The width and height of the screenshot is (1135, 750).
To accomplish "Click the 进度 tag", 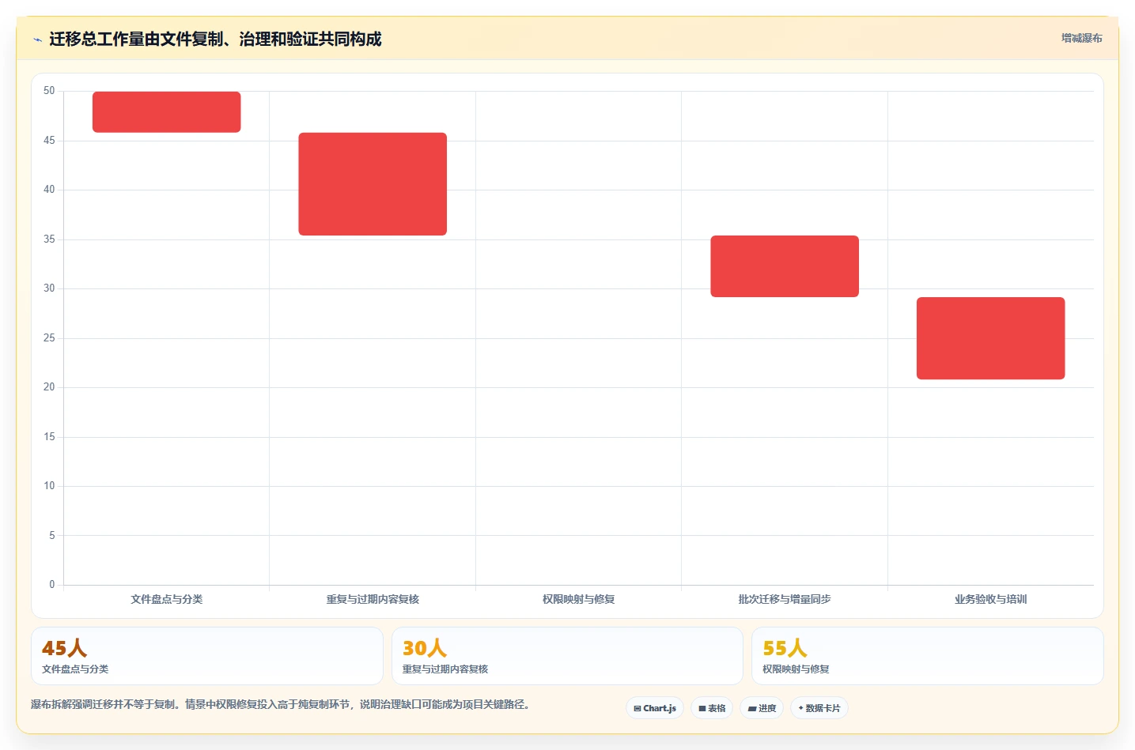I will (x=762, y=708).
